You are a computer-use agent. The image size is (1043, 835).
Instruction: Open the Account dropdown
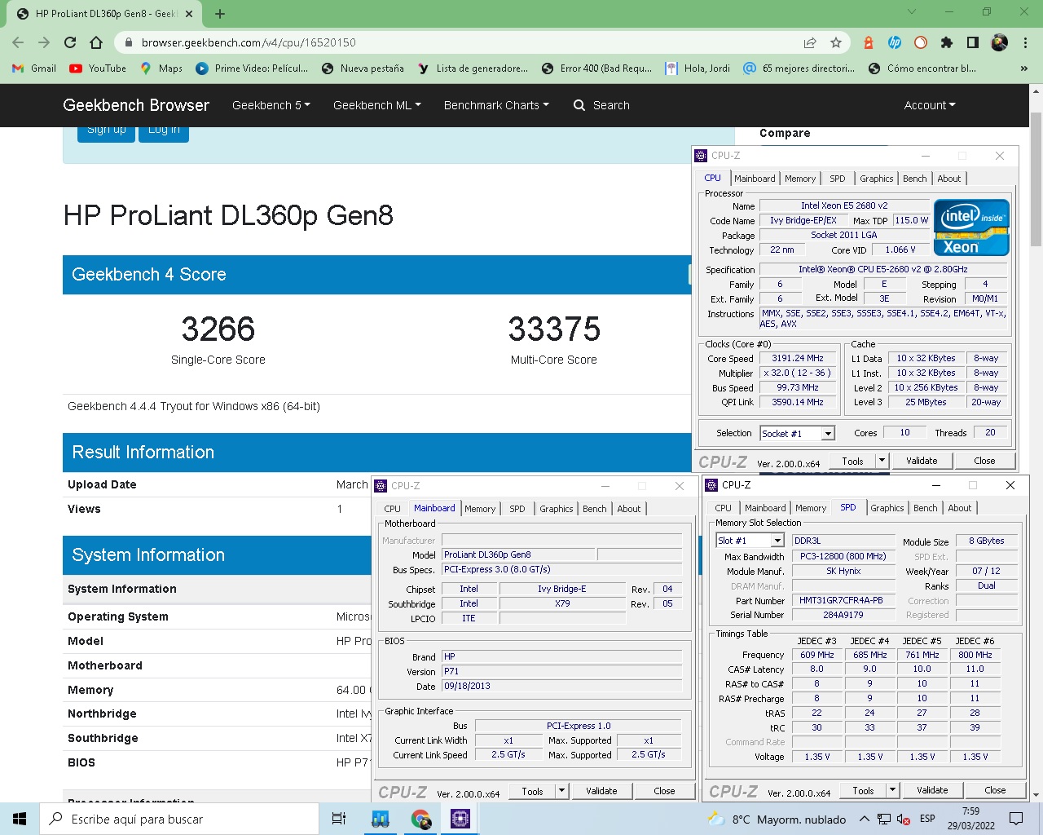tap(930, 105)
